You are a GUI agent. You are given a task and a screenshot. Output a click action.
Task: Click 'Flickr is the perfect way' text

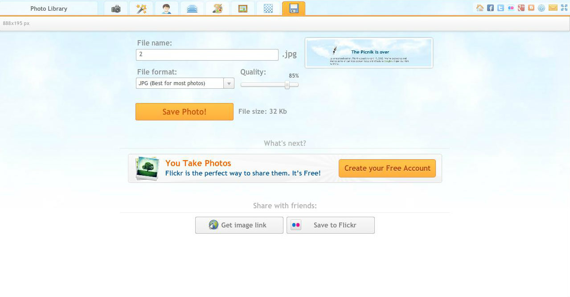243,173
